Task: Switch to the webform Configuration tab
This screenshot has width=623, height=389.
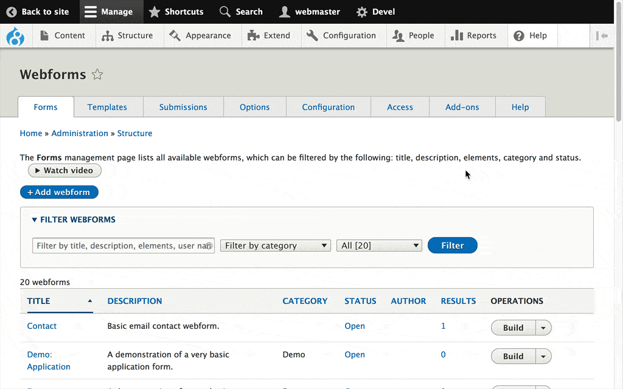Action: (328, 107)
